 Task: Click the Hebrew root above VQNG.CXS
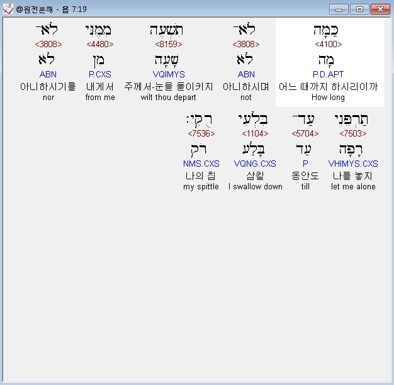pos(254,150)
